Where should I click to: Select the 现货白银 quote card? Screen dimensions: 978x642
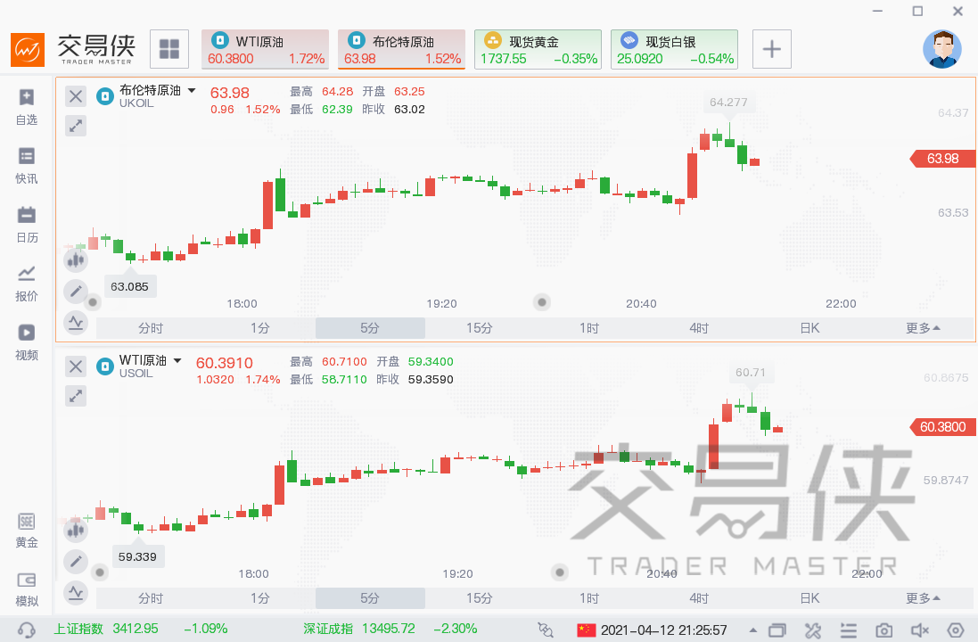tap(674, 49)
